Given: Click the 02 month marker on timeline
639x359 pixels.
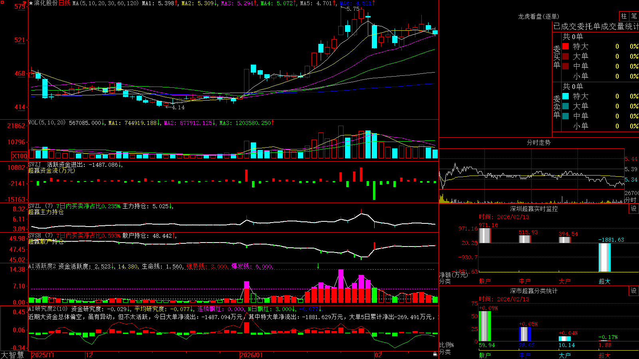Looking at the screenshot, I should click(378, 355).
